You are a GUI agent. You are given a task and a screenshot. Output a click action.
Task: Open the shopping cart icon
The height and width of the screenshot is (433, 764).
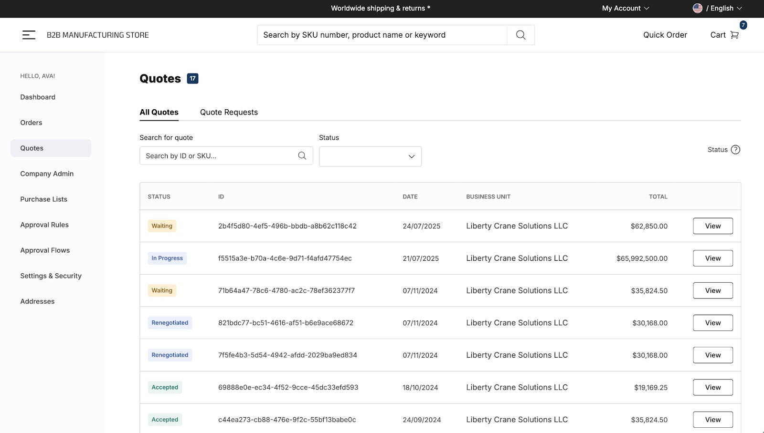[x=734, y=35]
